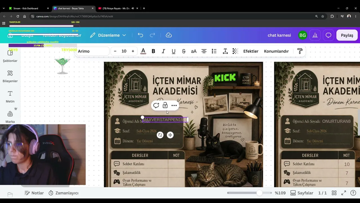
Task: Click the move handle below the text
Action: pyautogui.click(x=170, y=135)
